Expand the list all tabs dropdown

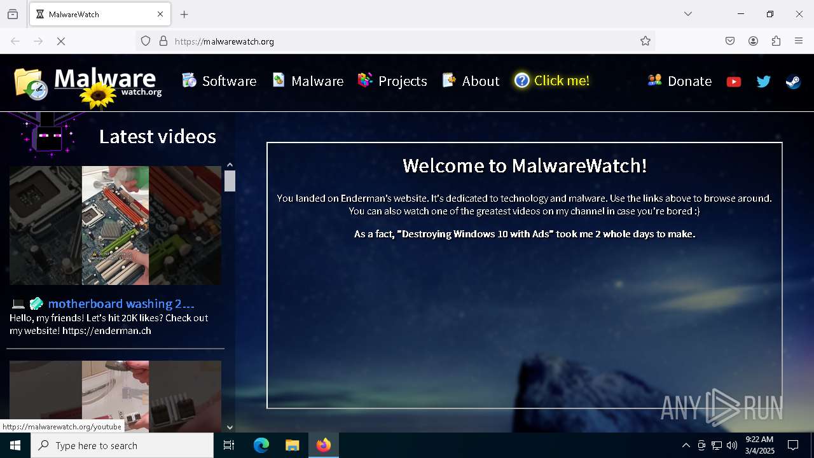688,14
